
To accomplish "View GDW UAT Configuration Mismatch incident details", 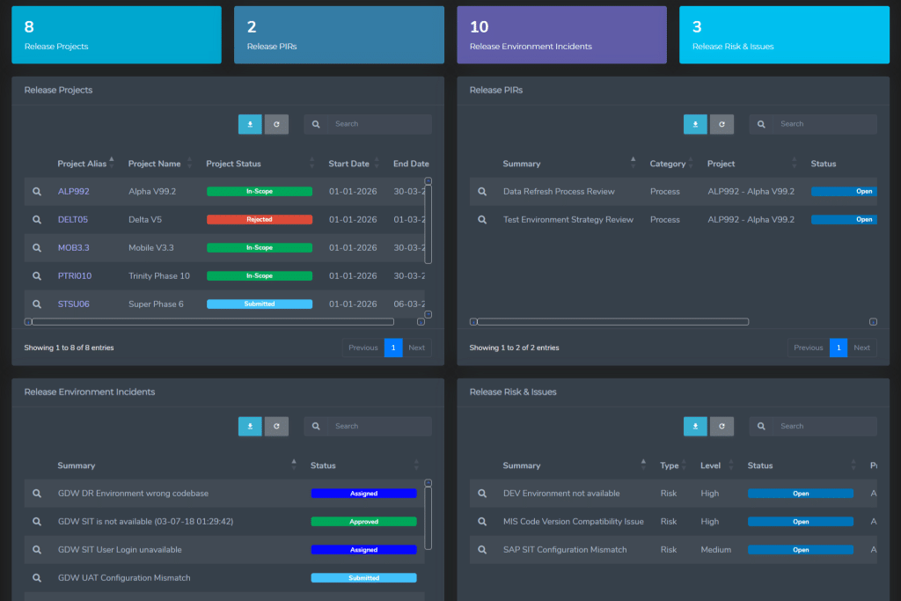I will [36, 577].
